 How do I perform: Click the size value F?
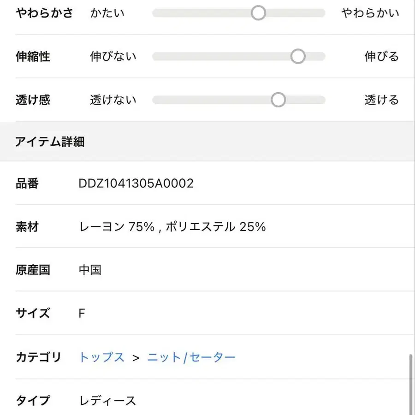tap(82, 314)
